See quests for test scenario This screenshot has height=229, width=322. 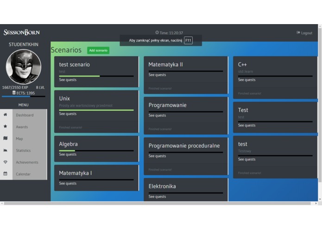pos(68,80)
